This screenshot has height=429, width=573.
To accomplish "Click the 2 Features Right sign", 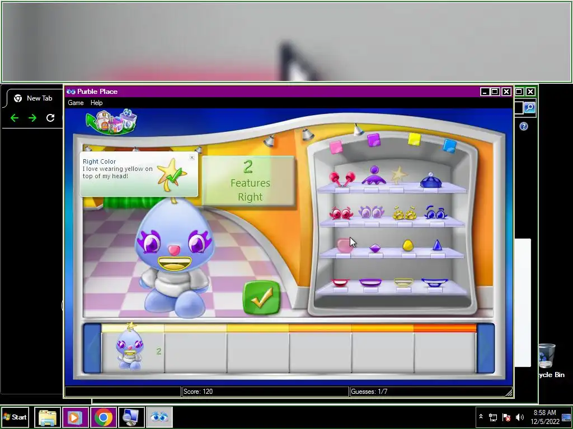I will point(249,182).
